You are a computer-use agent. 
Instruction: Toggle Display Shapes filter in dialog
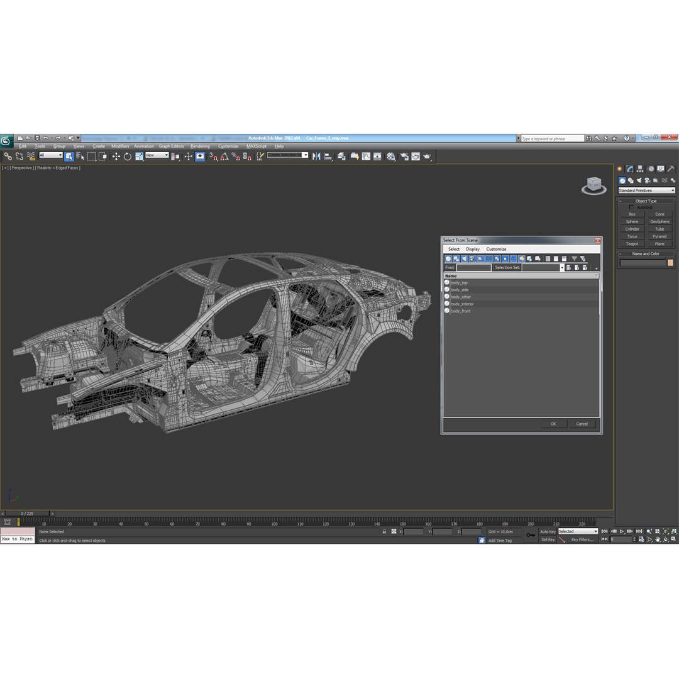pyautogui.click(x=456, y=258)
